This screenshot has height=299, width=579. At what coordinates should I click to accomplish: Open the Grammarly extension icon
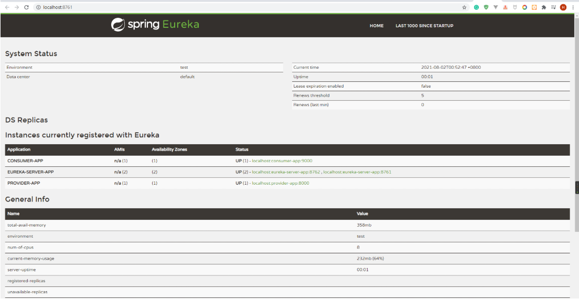point(476,7)
